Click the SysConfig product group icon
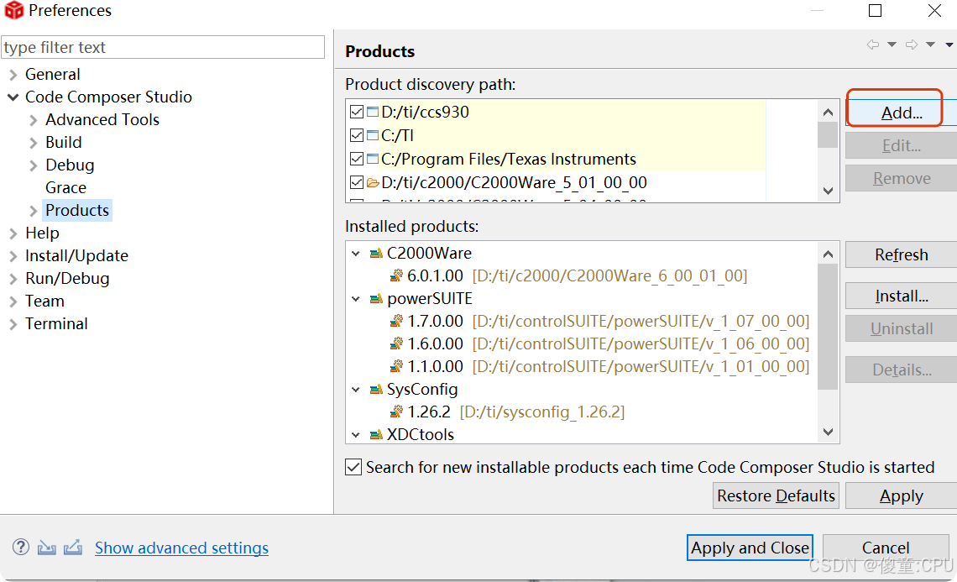The image size is (957, 582). point(376,390)
